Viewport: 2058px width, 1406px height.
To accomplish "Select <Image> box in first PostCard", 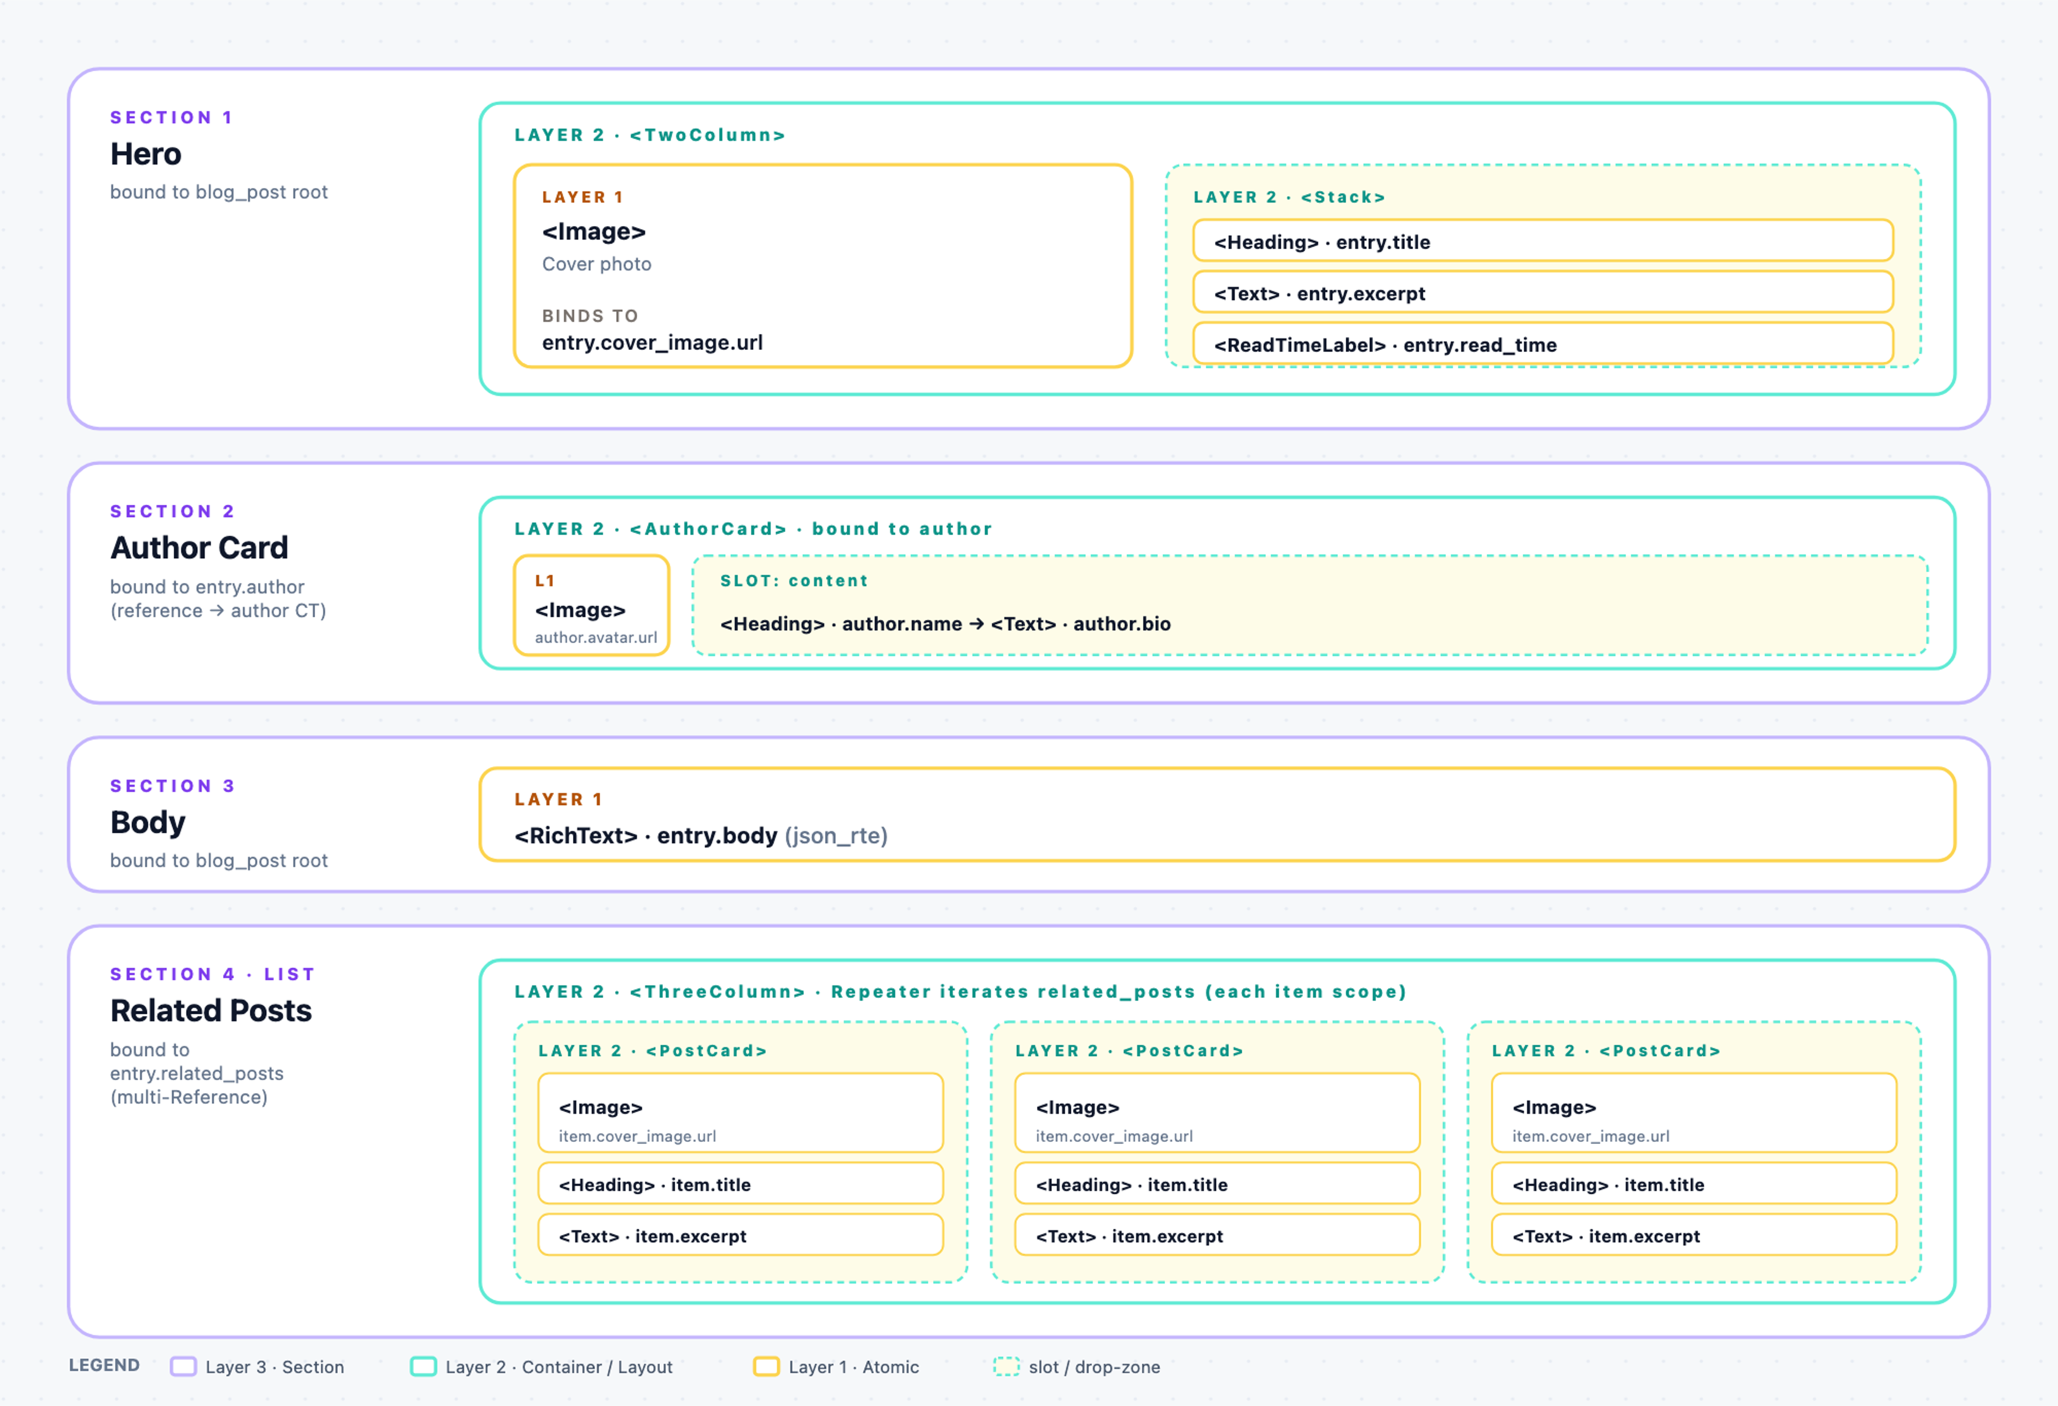I will 740,1113.
